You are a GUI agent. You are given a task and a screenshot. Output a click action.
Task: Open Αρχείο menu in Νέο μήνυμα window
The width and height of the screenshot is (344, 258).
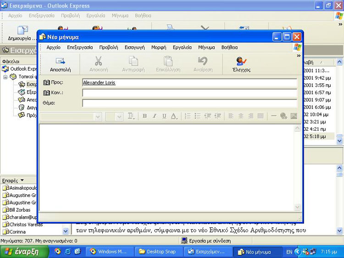point(53,47)
